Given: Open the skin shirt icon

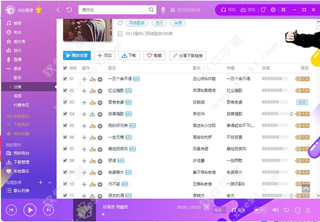Looking at the screenshot, I should [x=263, y=10].
